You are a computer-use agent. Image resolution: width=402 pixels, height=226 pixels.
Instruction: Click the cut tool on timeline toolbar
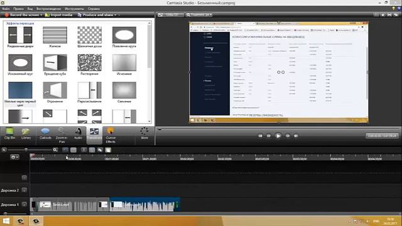pyautogui.click(x=84, y=150)
